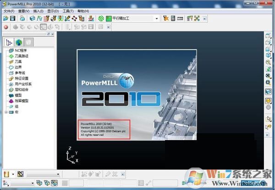Screen dimensions: 275x190
Task: Click the PowerMILL 2010 splash screen image
Action: (x=137, y=94)
